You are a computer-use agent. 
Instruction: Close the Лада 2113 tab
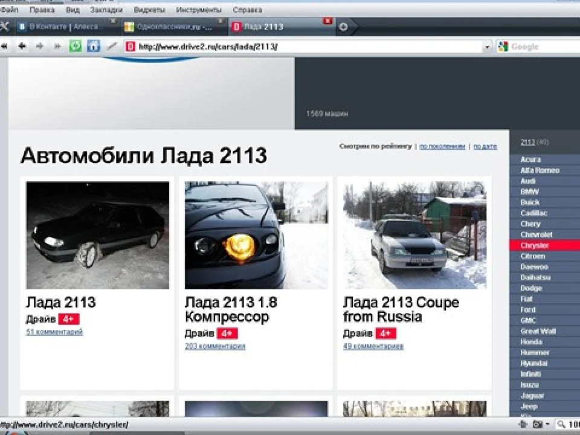327,21
